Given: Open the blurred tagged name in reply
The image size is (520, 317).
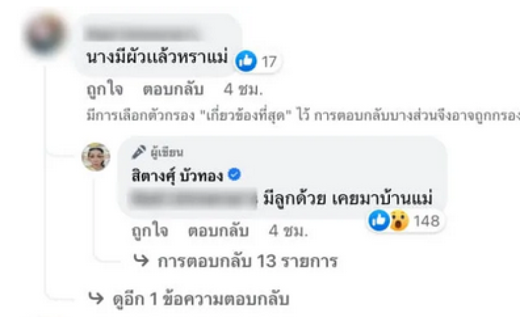Looking at the screenshot, I should coord(192,198).
